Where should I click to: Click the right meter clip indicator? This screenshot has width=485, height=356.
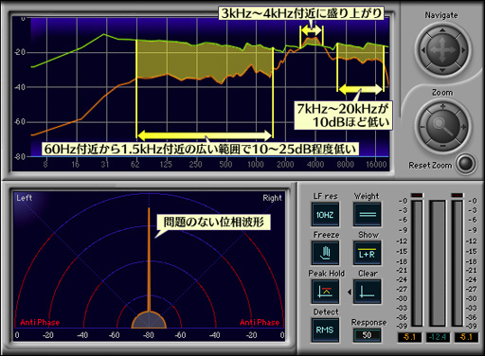click(458, 195)
